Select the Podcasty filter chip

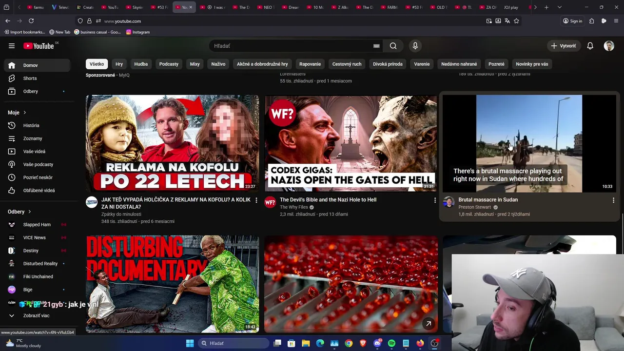click(169, 64)
